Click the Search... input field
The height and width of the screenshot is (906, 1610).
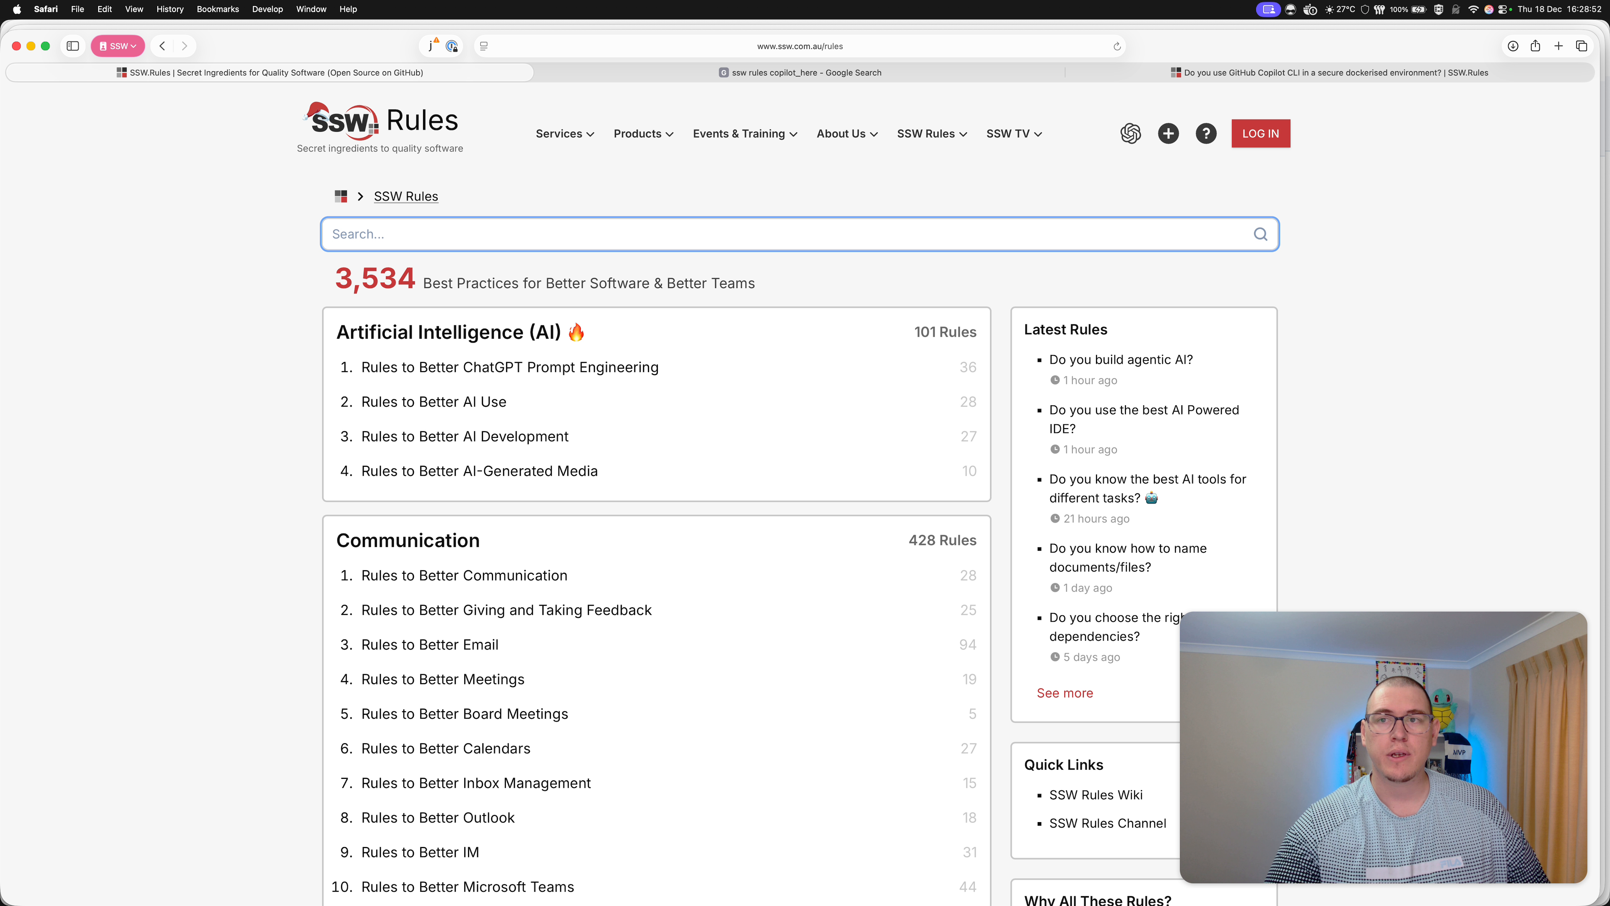pos(800,234)
